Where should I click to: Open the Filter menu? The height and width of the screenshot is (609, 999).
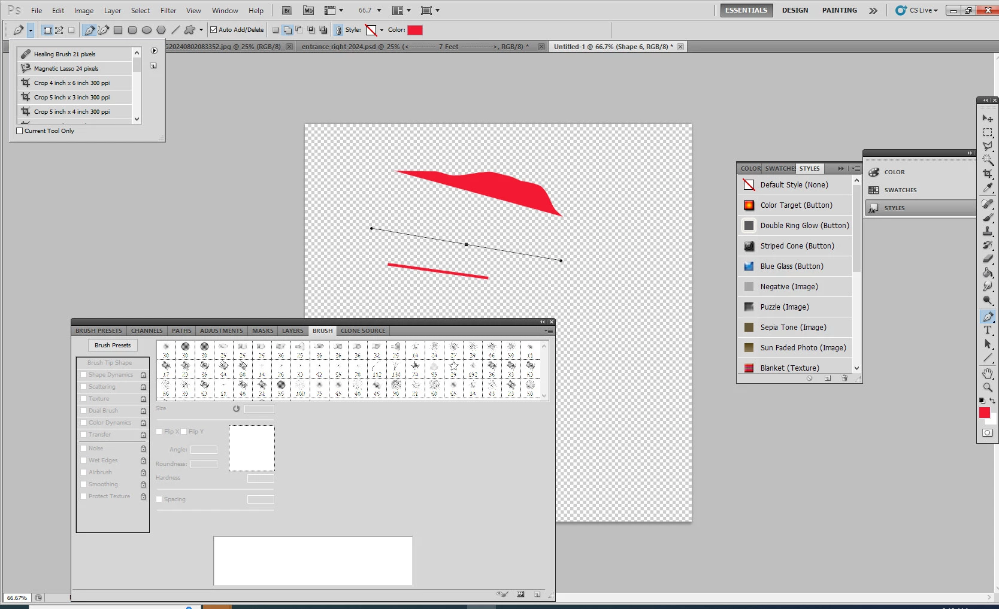point(168,11)
